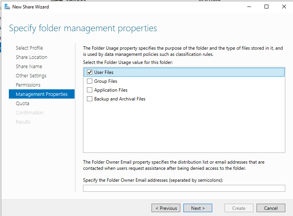Minimize the New Share Wizard window
This screenshot has height=216, width=293.
click(x=249, y=7)
